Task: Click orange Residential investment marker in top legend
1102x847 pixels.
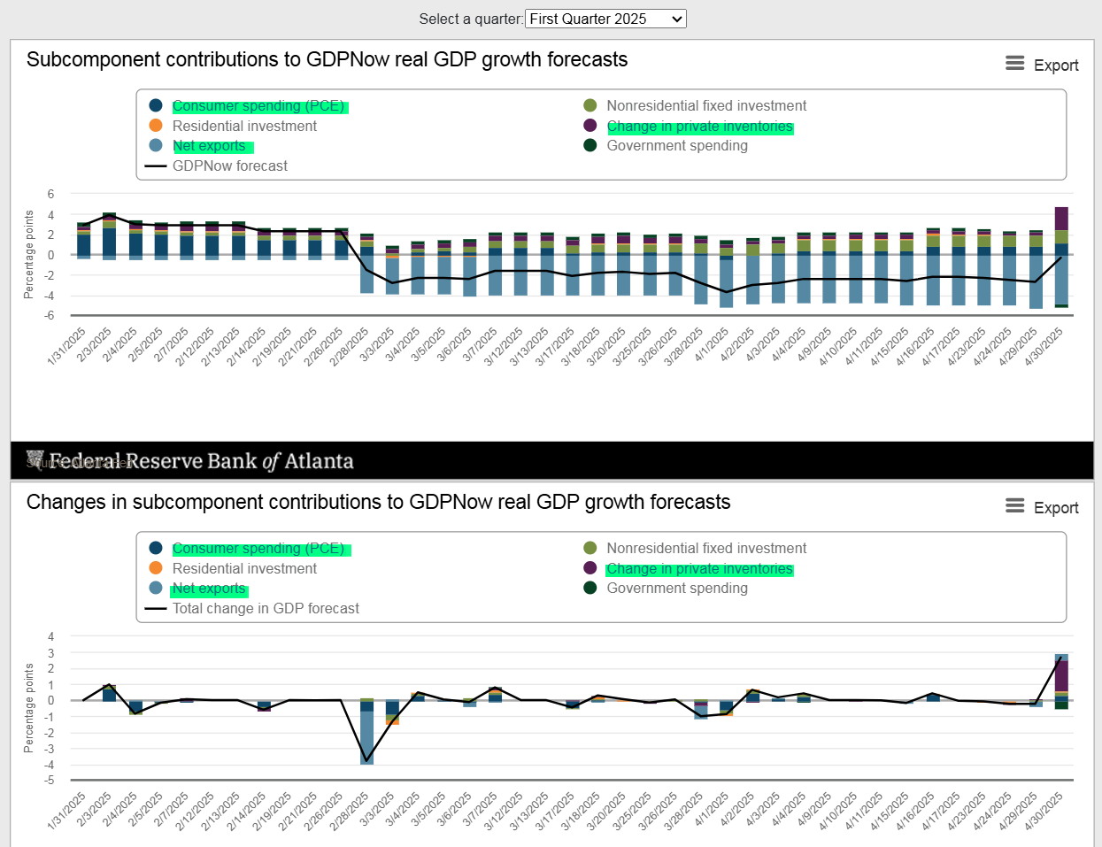Action: 156,126
